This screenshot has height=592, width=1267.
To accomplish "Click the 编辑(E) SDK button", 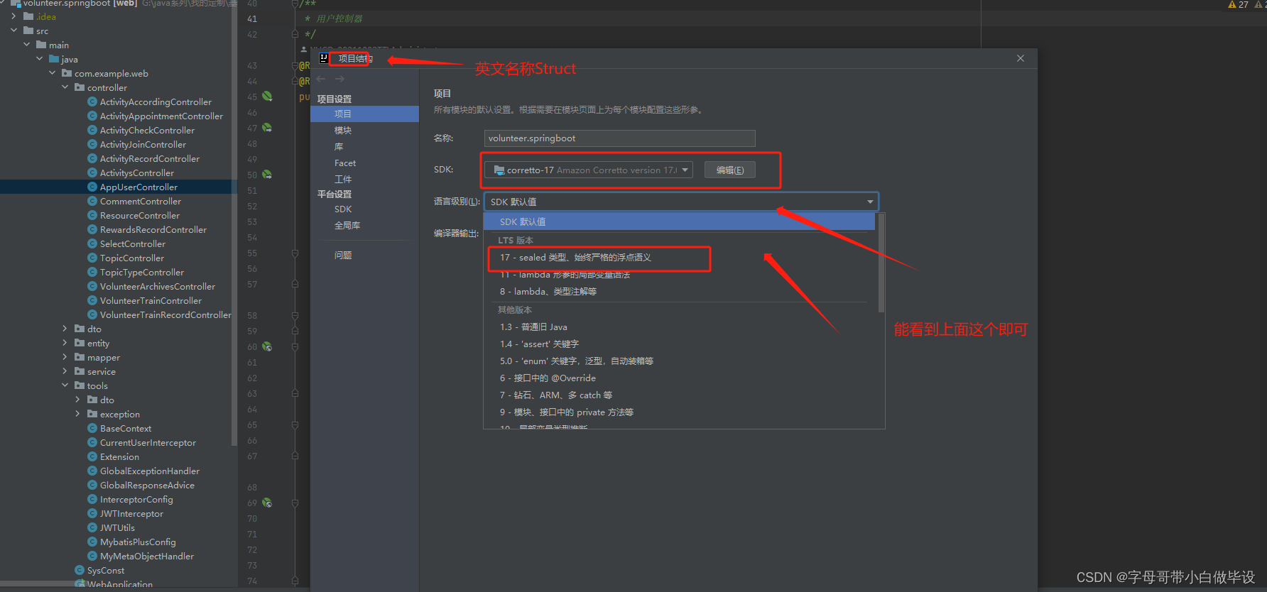I will pos(730,170).
